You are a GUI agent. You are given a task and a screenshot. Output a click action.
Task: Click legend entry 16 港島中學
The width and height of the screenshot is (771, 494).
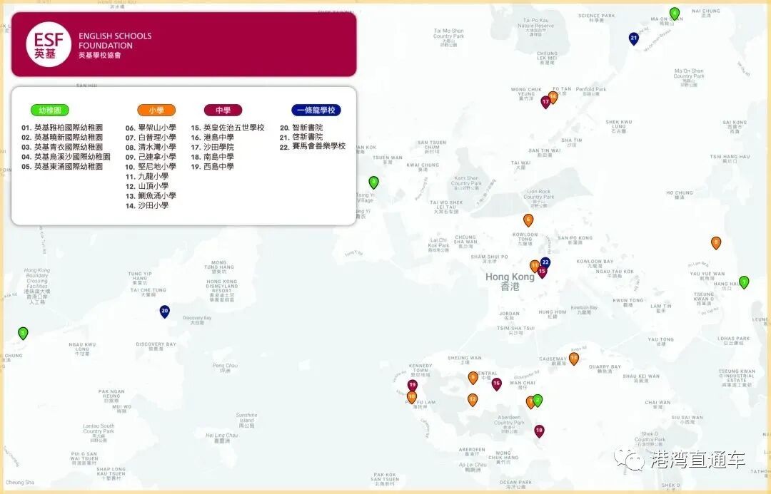tap(213, 138)
